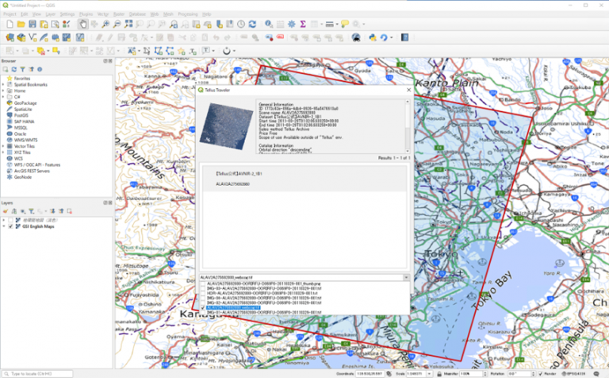Image resolution: width=609 pixels, height=378 pixels.
Task: Check the HDR txt file checkbox
Action: point(203,293)
